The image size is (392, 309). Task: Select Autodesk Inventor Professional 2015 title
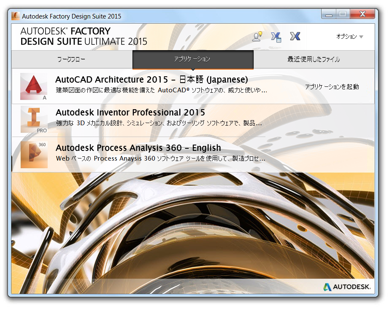click(x=130, y=113)
